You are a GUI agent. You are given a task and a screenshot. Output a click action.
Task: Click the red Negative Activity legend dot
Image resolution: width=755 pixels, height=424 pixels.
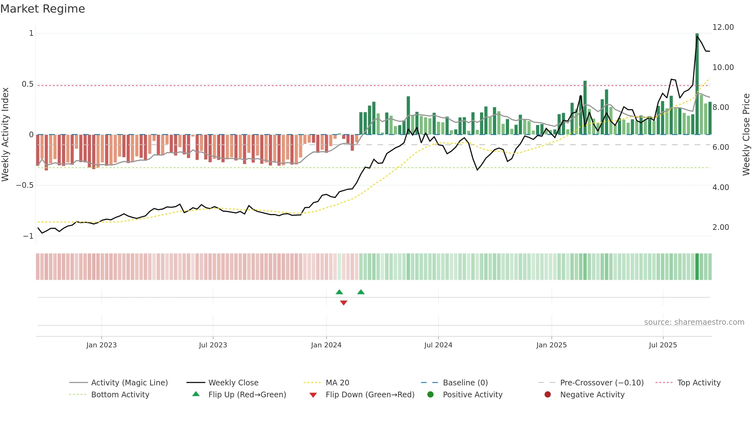tap(548, 394)
